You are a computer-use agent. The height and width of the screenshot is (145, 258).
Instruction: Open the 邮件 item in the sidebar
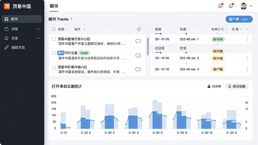point(22,19)
